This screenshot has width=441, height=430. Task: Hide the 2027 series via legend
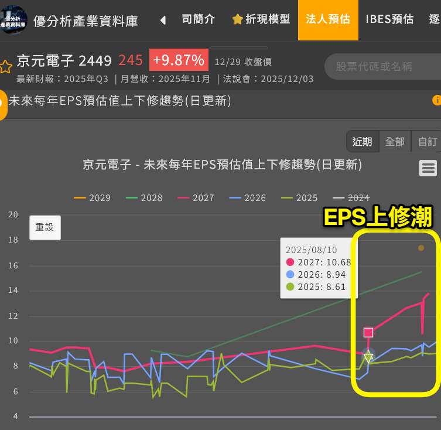196,198
